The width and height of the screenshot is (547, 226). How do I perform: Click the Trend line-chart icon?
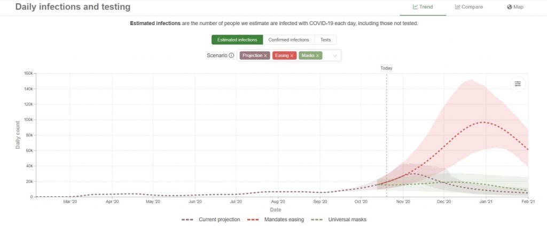415,6
